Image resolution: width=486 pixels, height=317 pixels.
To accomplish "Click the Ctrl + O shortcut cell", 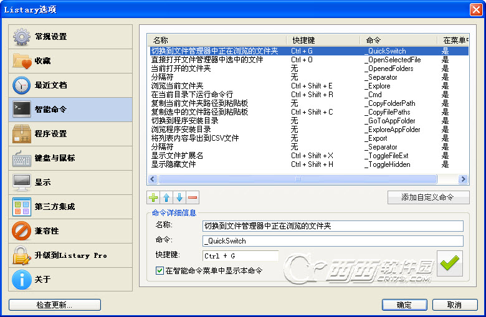I will tap(302, 60).
